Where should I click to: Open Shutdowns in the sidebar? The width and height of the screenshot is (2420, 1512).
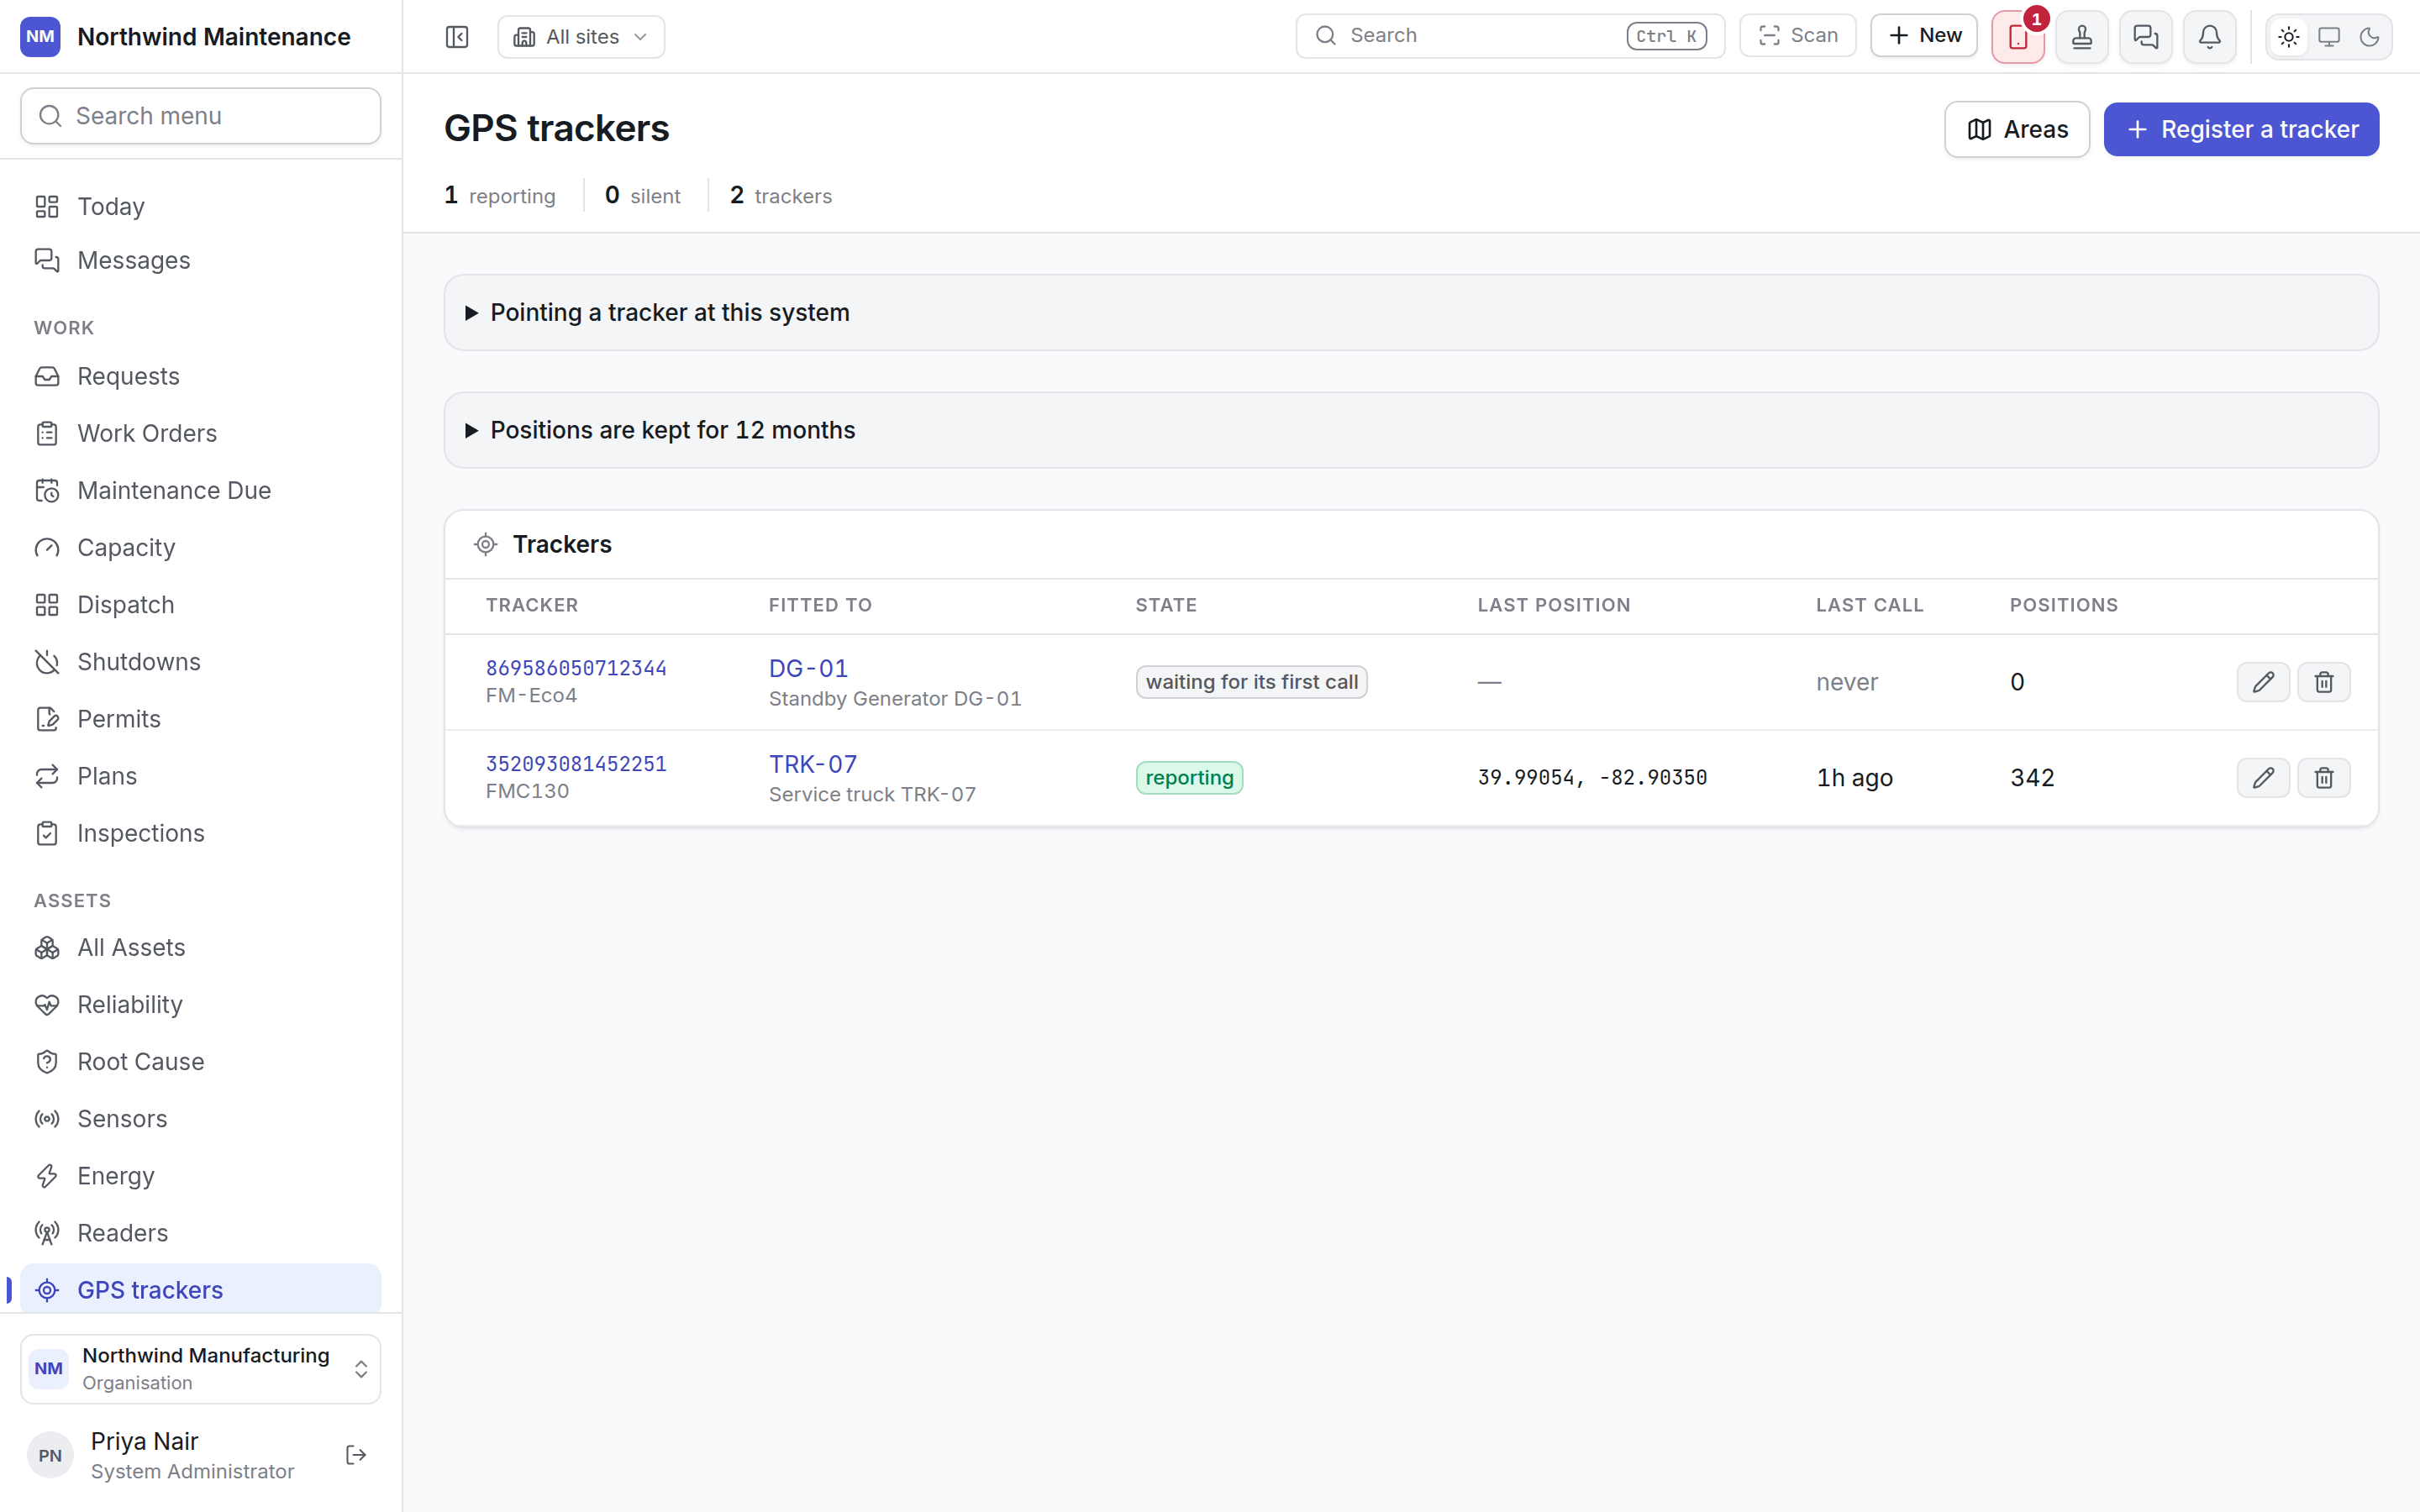(201, 662)
